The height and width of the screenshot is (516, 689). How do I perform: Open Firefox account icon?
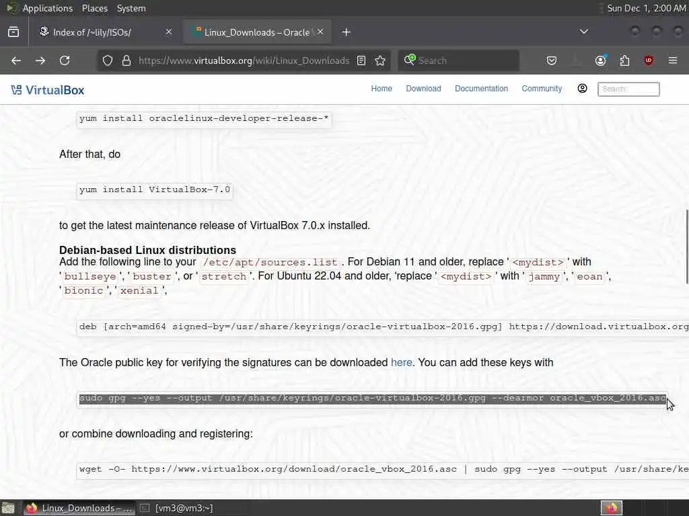[601, 60]
